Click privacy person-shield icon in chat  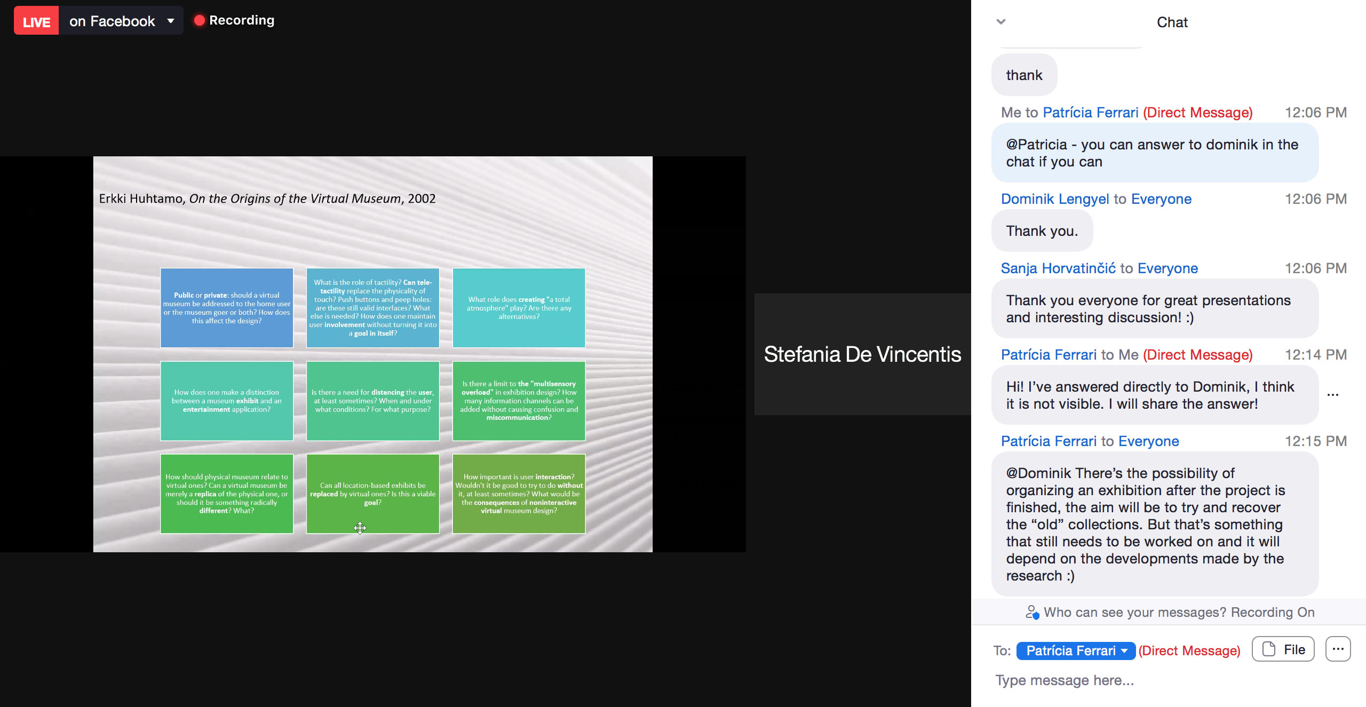1032,612
